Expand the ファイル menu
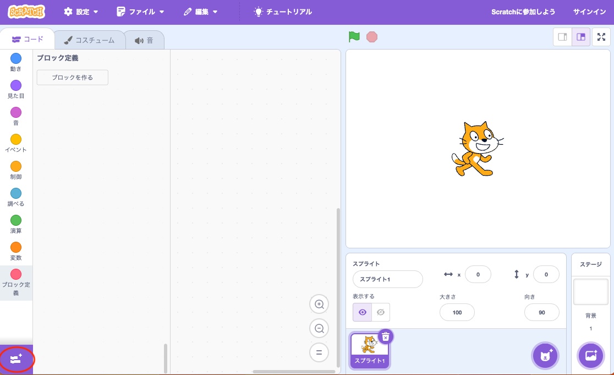Screen dimensions: 614x375 coord(141,12)
